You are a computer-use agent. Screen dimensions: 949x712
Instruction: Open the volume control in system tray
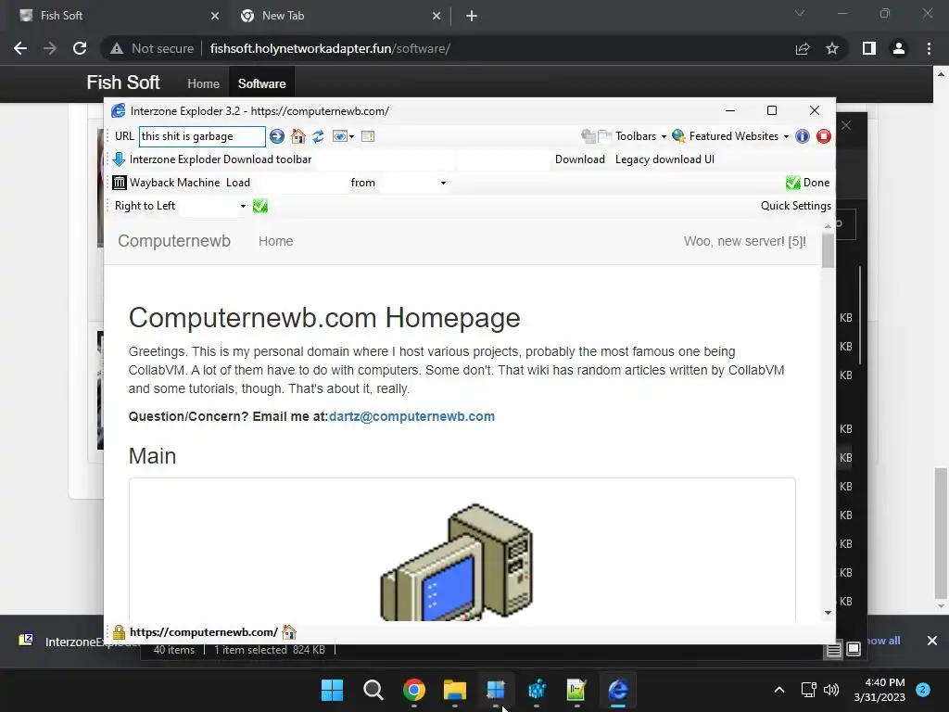coord(831,690)
